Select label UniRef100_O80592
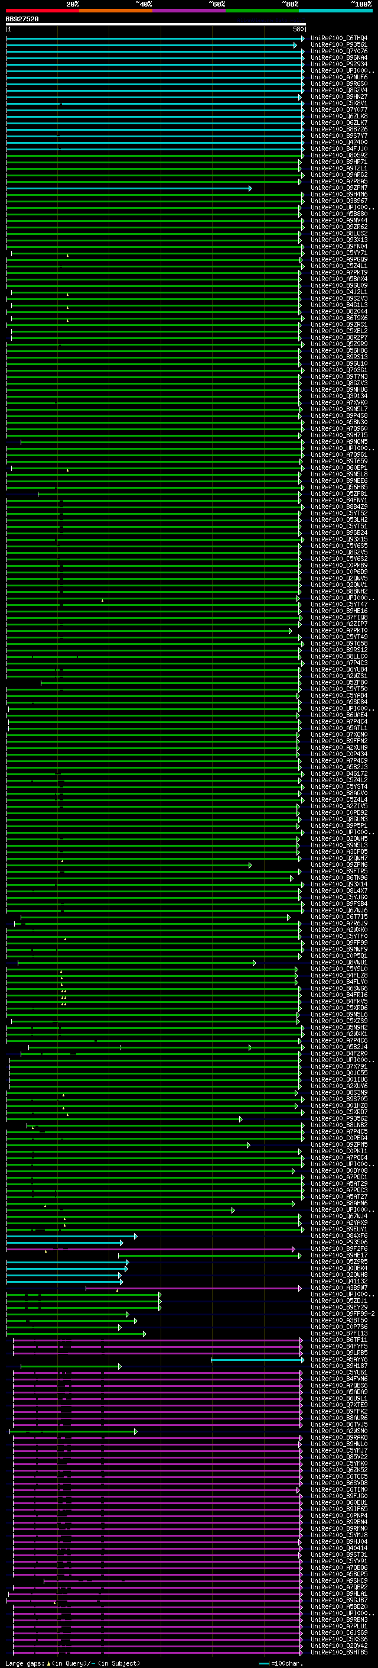Viewport: 378px width, 1668px height. pyautogui.click(x=339, y=156)
